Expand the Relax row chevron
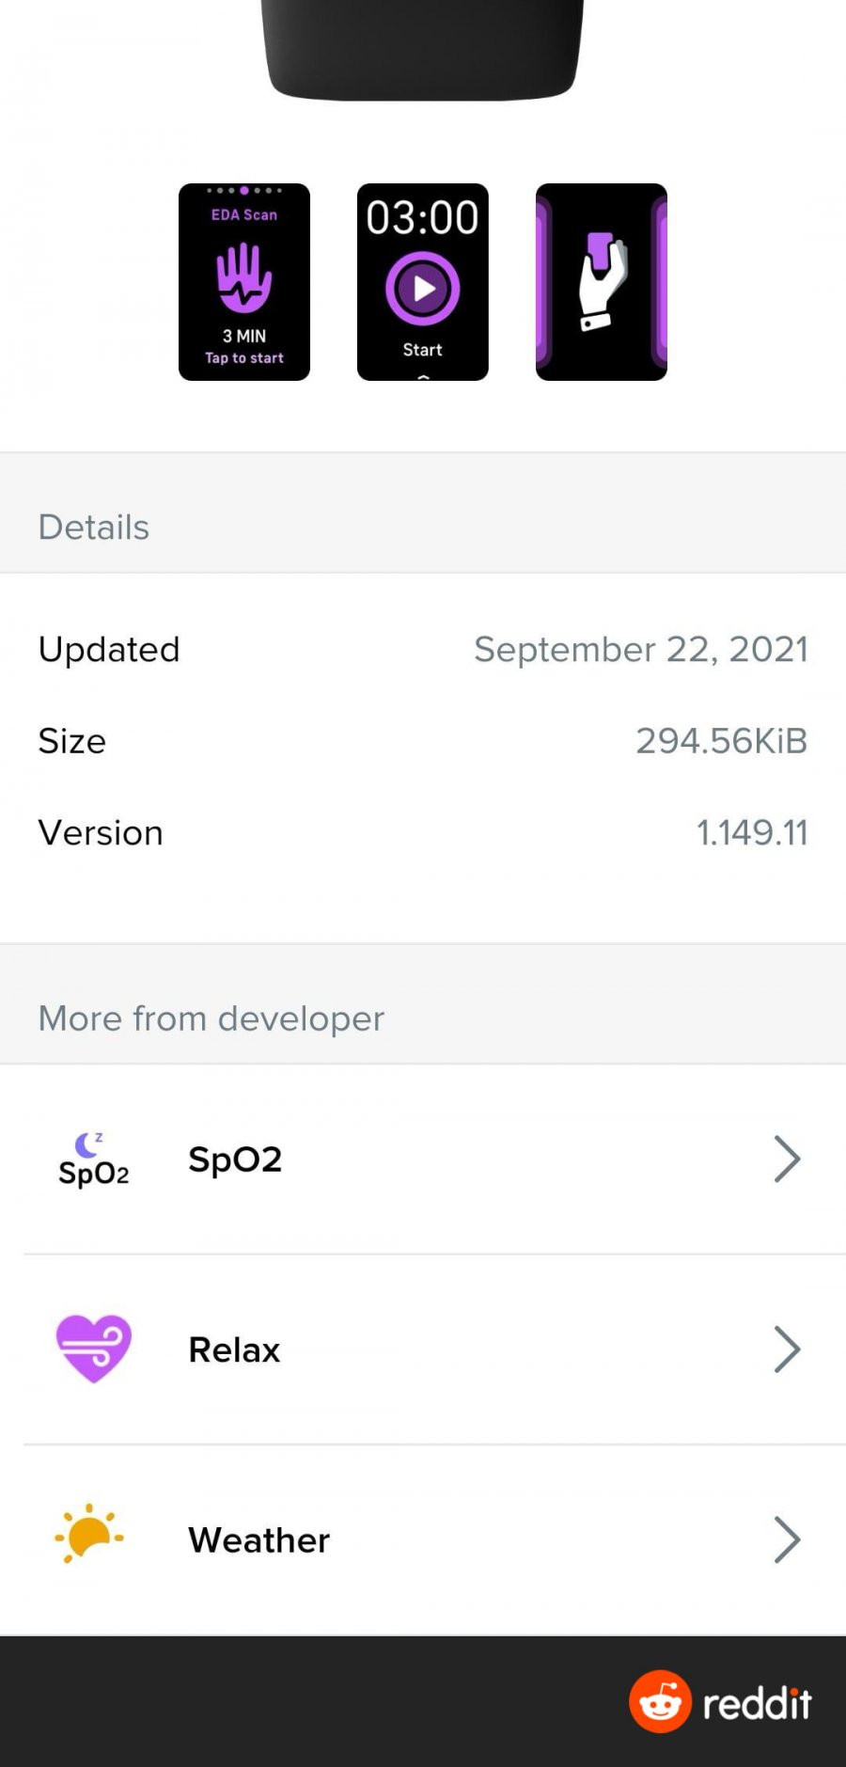 [x=787, y=1349]
